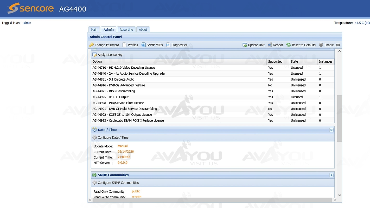Collapse the licensing panel above the table

click(x=331, y=49)
